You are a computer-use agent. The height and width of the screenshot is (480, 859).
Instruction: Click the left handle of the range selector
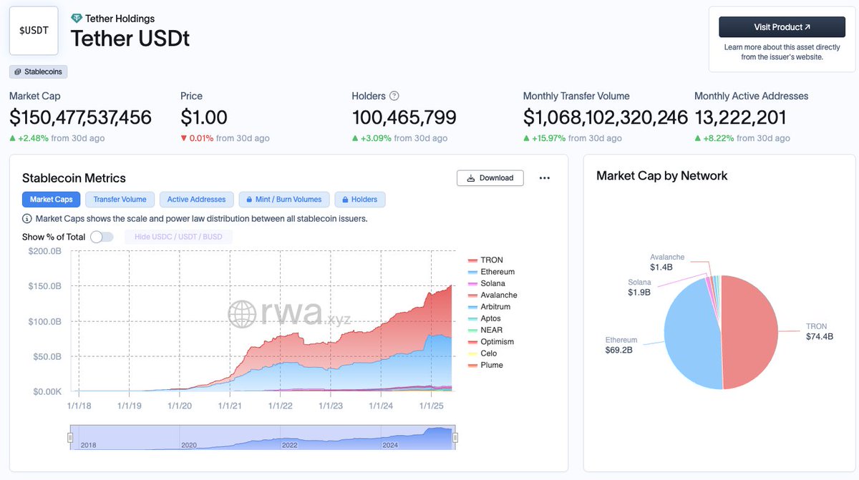point(71,438)
